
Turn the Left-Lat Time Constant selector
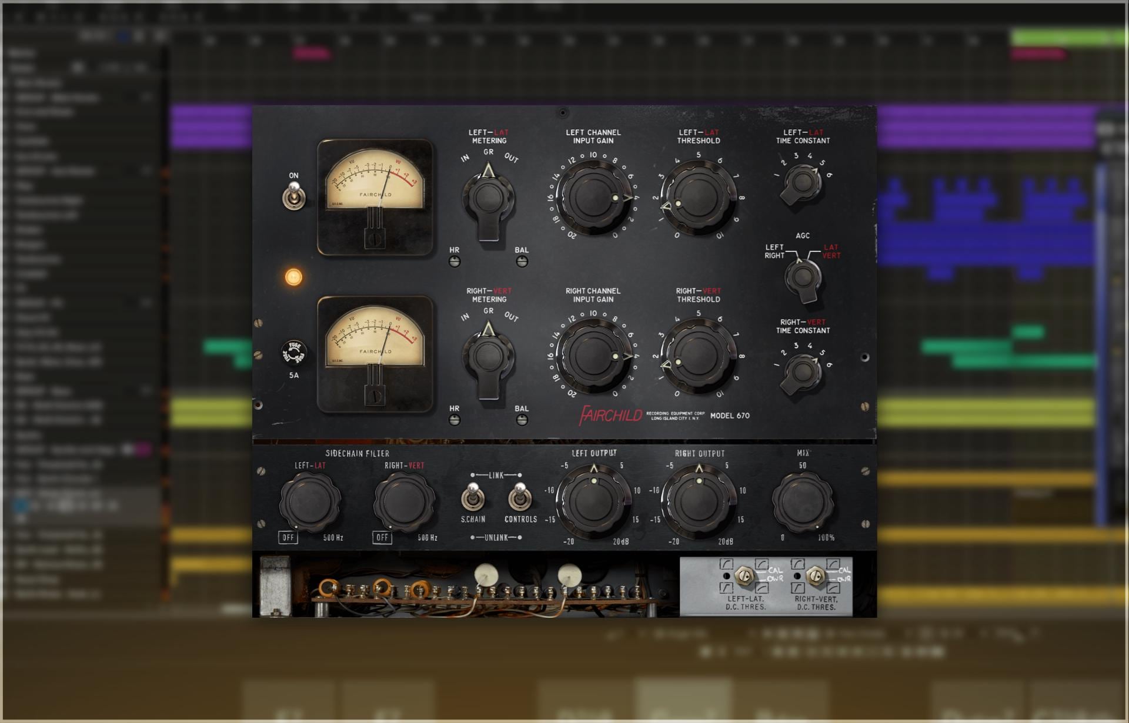coord(803,183)
